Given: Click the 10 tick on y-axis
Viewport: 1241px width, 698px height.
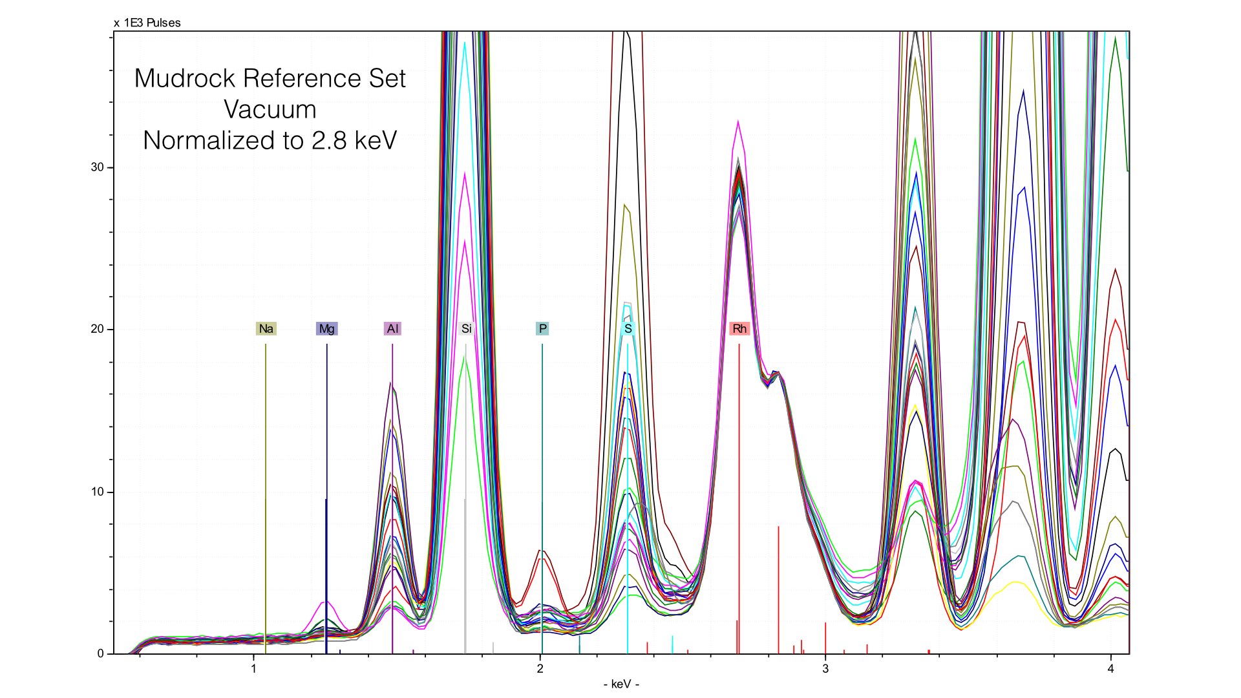Looking at the screenshot, I should coord(97,492).
